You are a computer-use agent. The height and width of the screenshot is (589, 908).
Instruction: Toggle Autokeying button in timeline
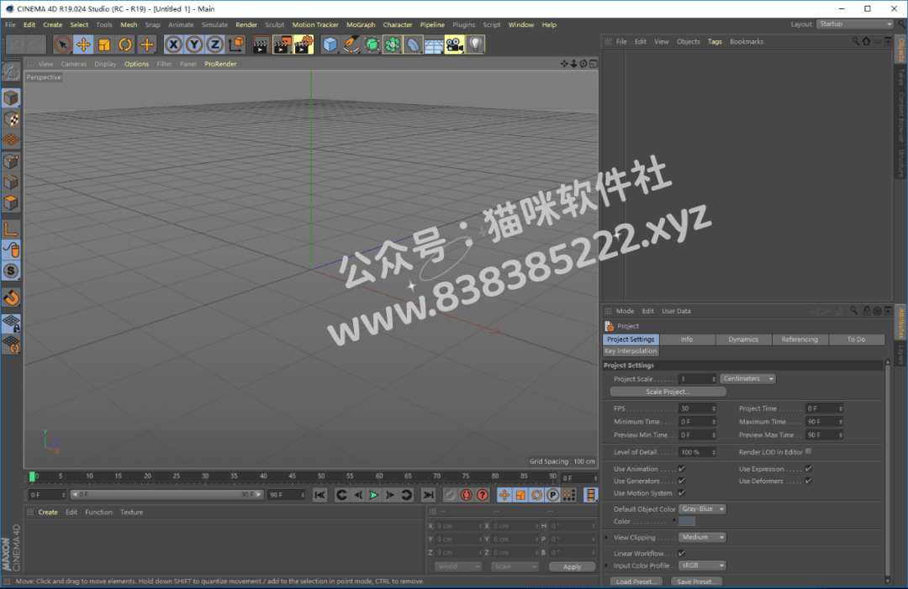tap(466, 495)
